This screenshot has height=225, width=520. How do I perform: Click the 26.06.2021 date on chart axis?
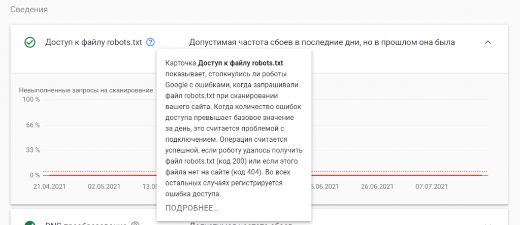tap(376, 186)
